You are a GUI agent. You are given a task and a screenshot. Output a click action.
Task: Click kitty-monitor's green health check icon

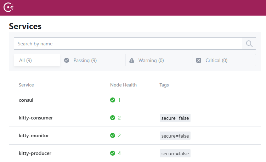coord(113,135)
